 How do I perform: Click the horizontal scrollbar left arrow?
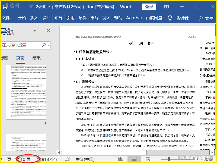59,153
